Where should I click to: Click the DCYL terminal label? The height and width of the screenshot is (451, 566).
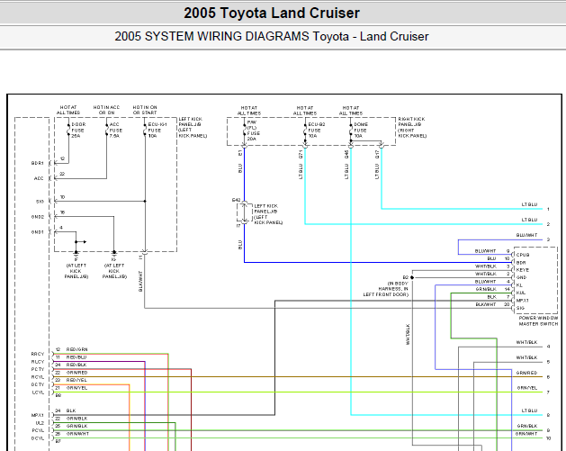pyautogui.click(x=38, y=438)
